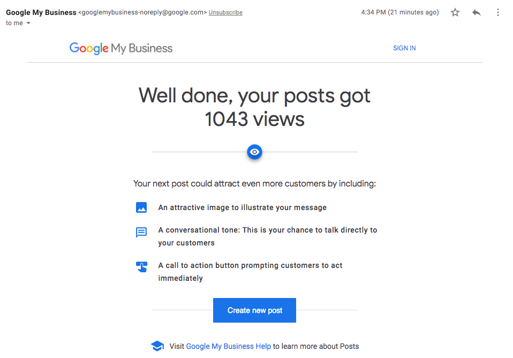This screenshot has height=358, width=513.
Task: Click the Google My Business logo
Action: 120,48
